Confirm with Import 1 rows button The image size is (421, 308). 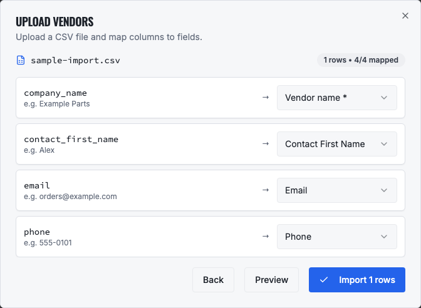pos(357,280)
